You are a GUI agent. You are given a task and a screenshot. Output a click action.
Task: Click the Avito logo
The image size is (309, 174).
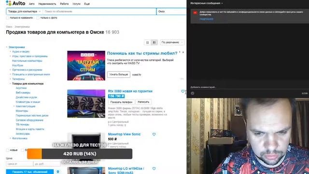(15, 3)
